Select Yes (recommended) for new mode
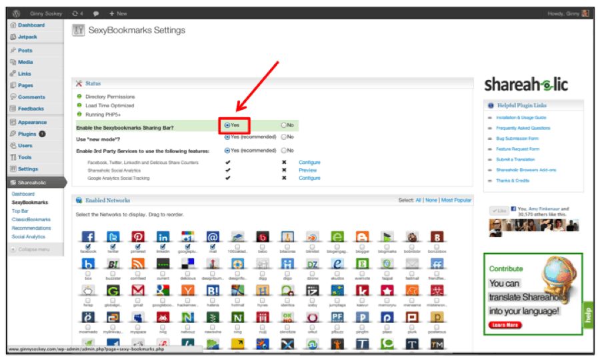Viewport: 600px width, 359px height. pyautogui.click(x=227, y=137)
